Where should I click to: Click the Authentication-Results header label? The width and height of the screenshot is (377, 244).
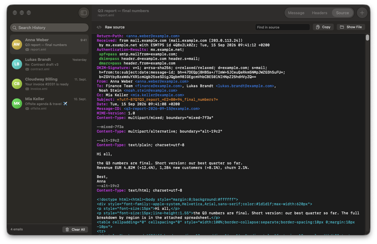click(x=123, y=50)
